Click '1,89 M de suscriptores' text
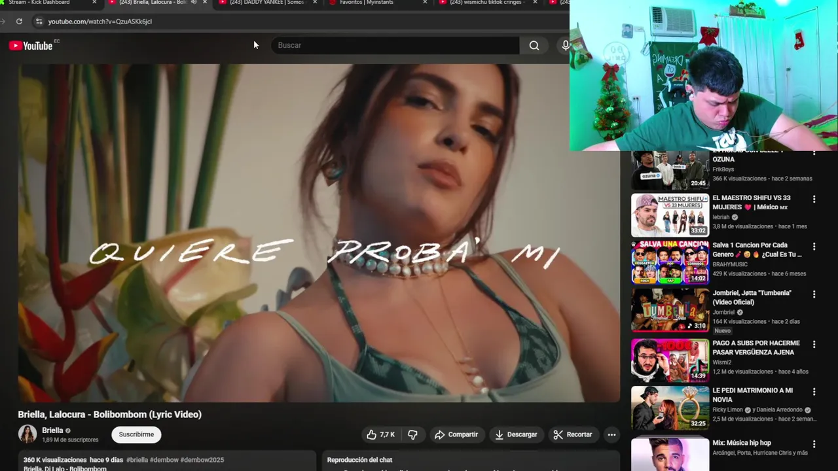The image size is (838, 471). [x=70, y=440]
